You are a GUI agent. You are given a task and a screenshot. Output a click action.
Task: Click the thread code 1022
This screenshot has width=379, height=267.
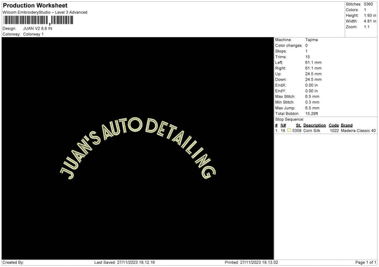point(334,130)
